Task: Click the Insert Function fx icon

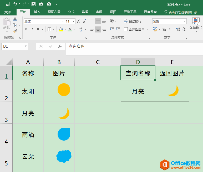Action: click(x=60, y=46)
